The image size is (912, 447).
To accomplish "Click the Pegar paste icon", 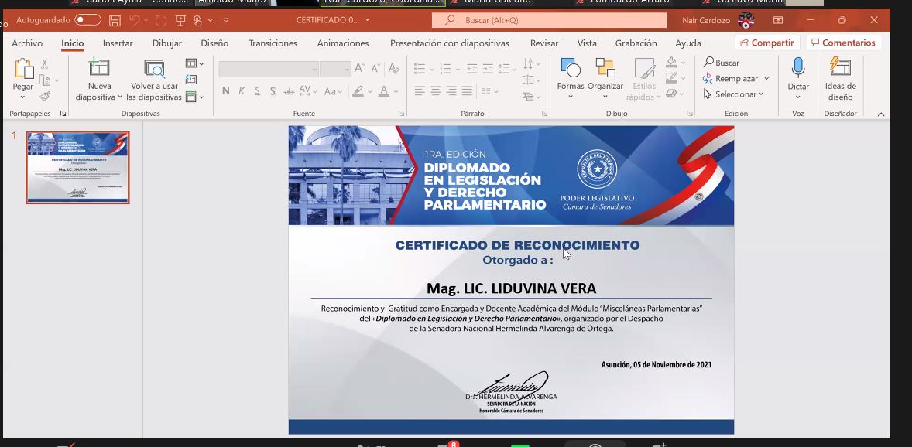I will point(23,69).
